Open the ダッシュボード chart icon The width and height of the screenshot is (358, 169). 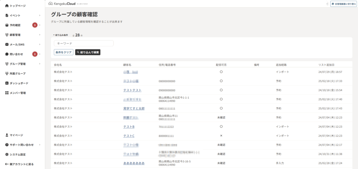[7, 83]
